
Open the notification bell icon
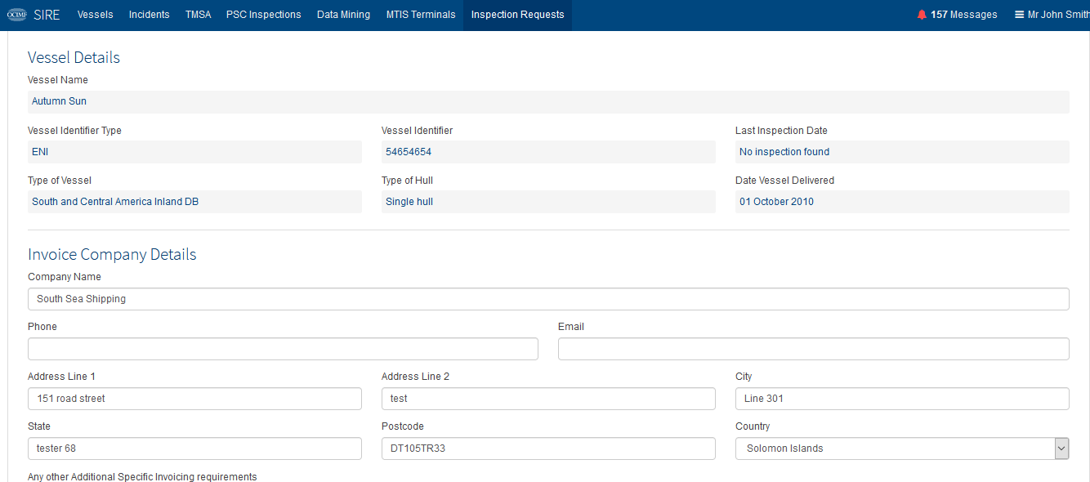tap(922, 15)
